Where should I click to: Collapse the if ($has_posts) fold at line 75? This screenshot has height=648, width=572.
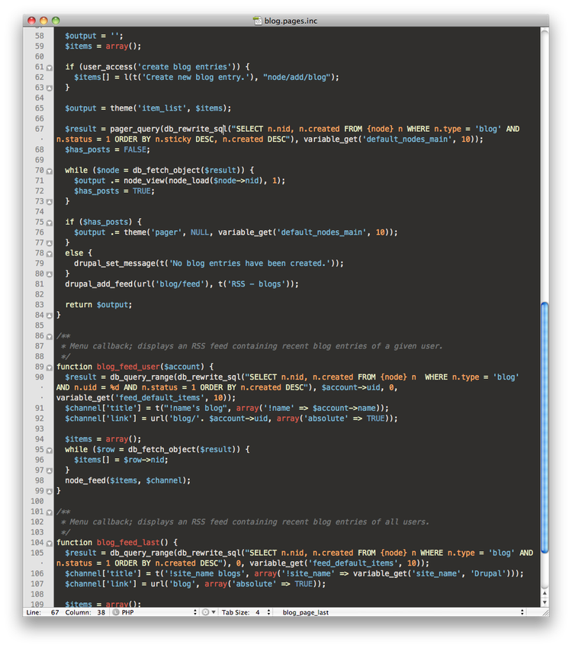49,223
